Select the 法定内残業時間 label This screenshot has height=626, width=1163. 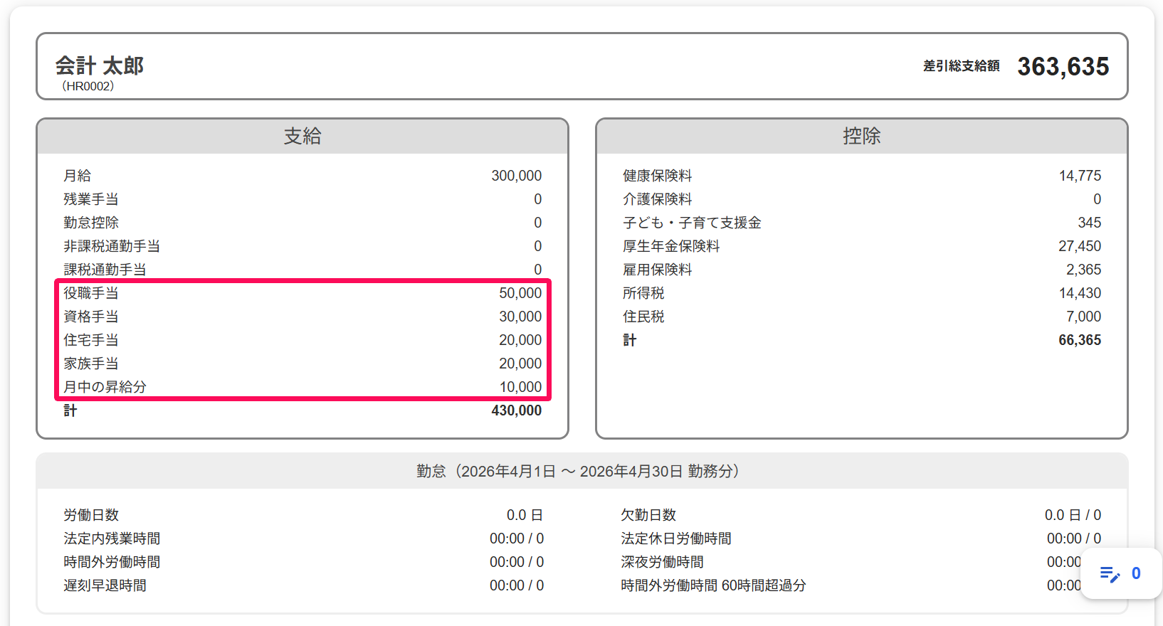coord(112,539)
